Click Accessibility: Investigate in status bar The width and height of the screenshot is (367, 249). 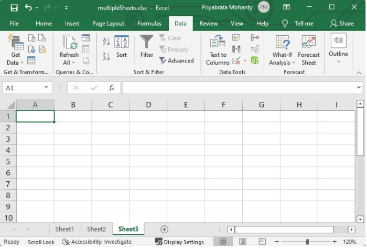pos(97,242)
